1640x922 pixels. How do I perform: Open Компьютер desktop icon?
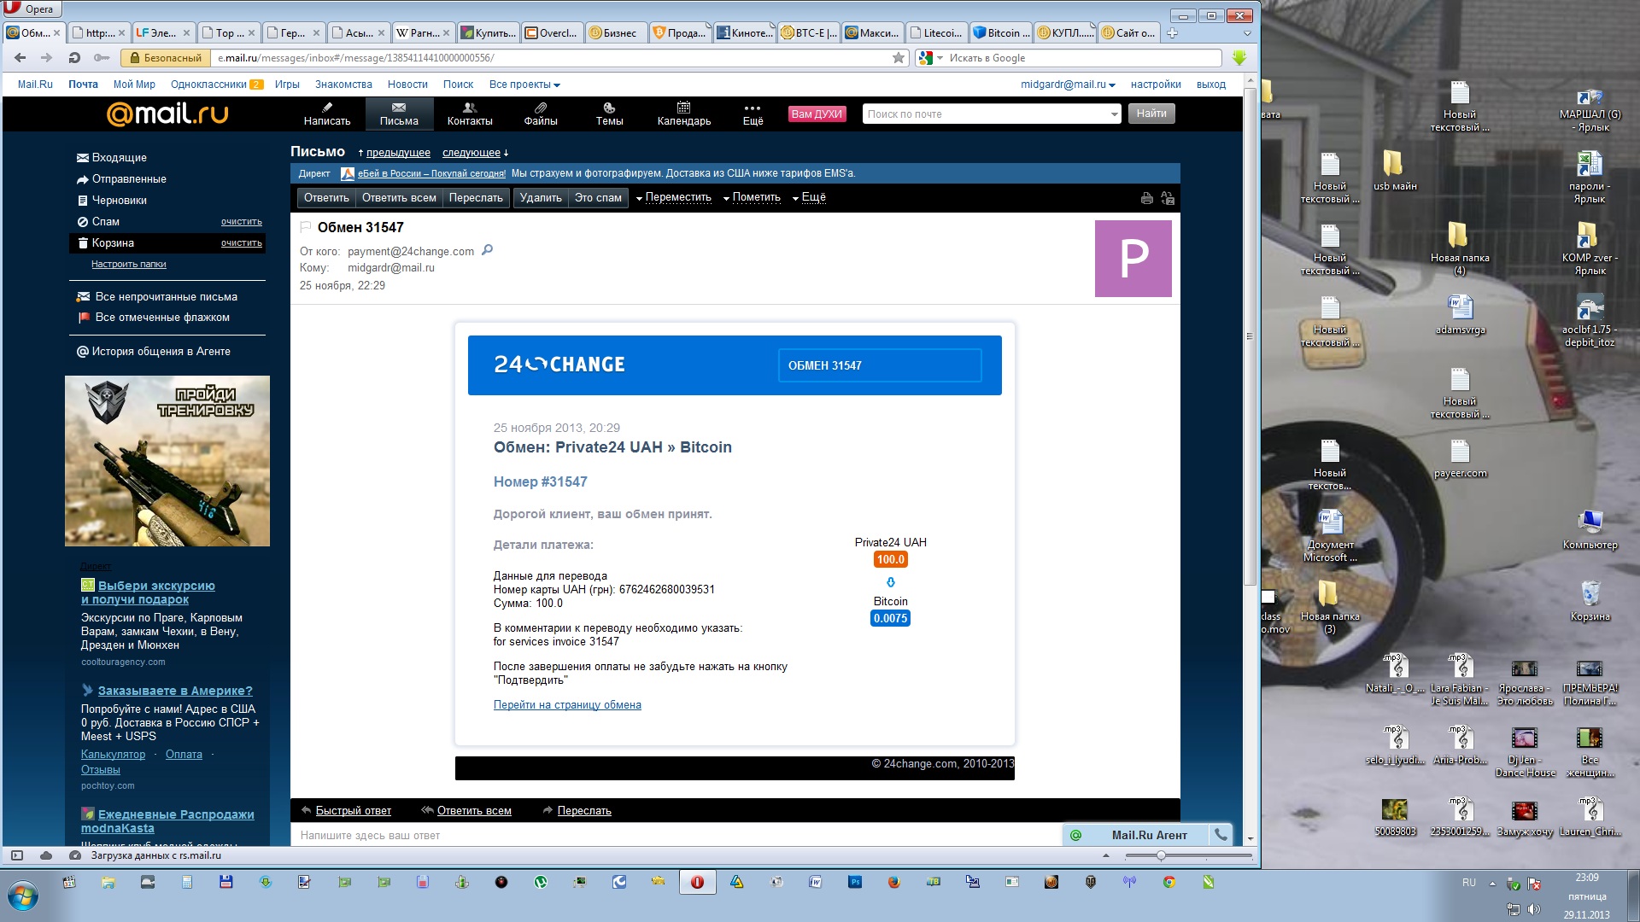[1590, 529]
